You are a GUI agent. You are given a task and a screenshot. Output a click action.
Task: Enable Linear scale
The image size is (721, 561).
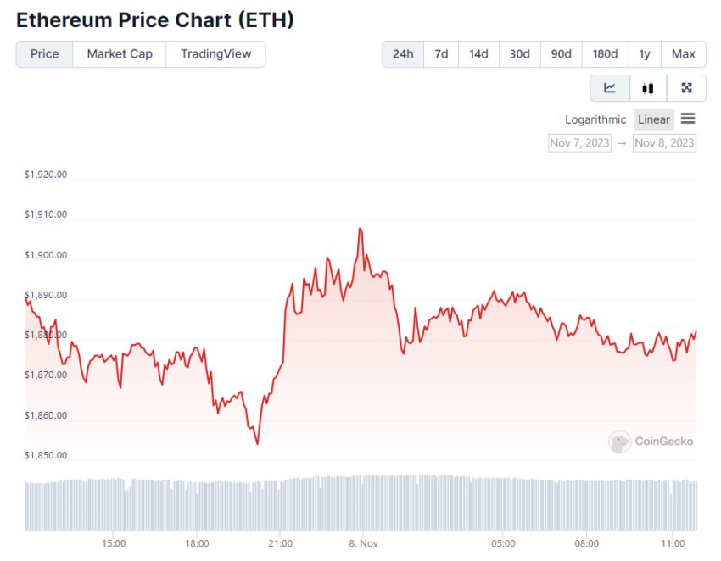(653, 119)
